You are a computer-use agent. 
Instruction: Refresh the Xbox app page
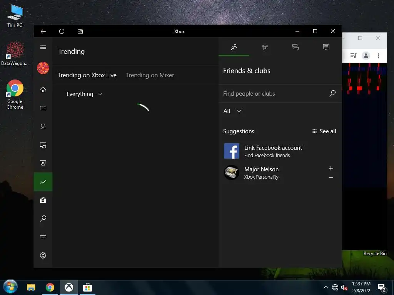point(62,31)
